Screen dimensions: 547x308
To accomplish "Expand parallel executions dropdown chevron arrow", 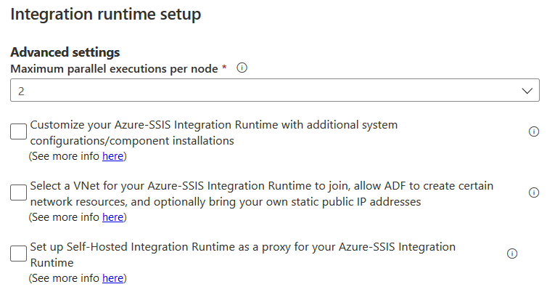I will (527, 91).
